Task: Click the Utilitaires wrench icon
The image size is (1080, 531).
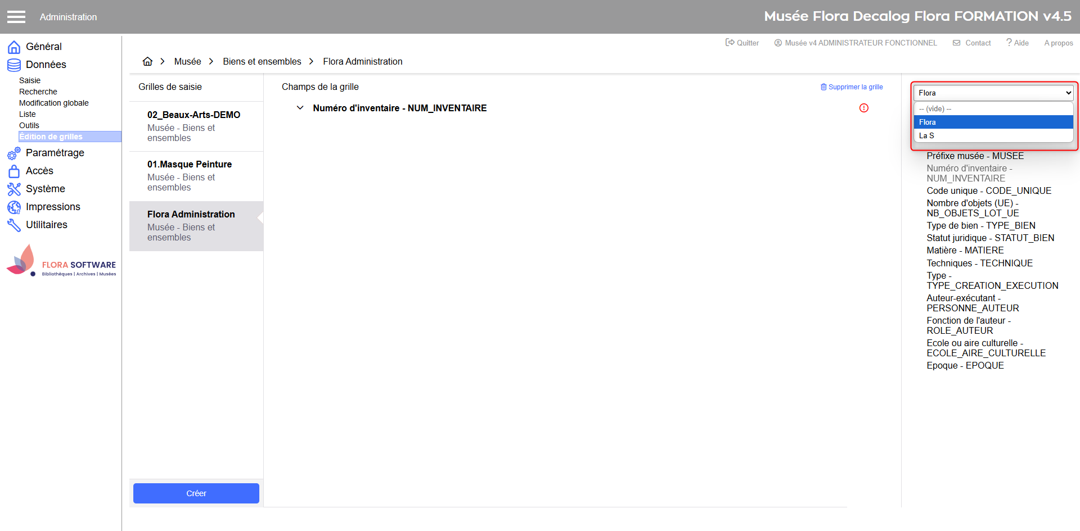Action: pyautogui.click(x=14, y=225)
